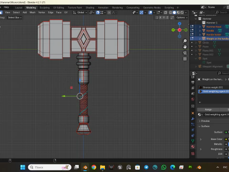This screenshot has width=229, height=172.
Task: Select material preview shading mode
Action: 178,12
